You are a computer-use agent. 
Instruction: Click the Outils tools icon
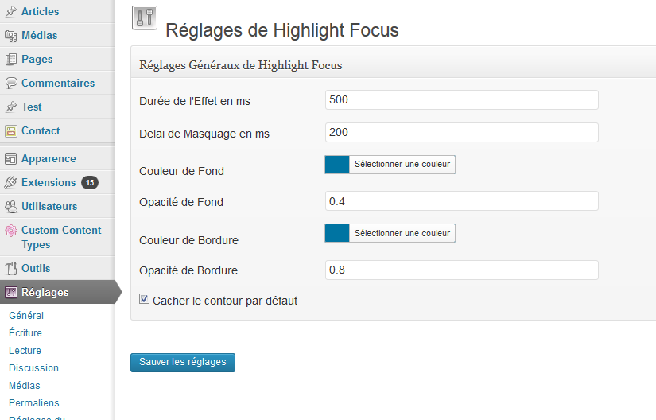point(11,269)
